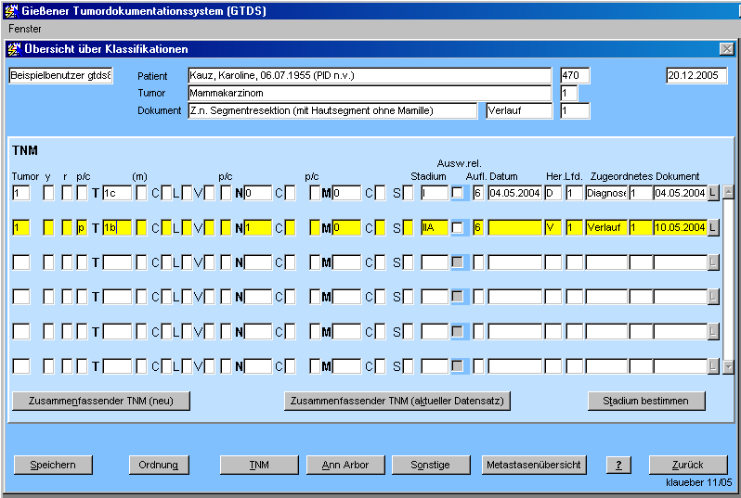This screenshot has height=498, width=741.
Task: Click Zusammenfassender TNM (neu) button
Action: pyautogui.click(x=101, y=401)
